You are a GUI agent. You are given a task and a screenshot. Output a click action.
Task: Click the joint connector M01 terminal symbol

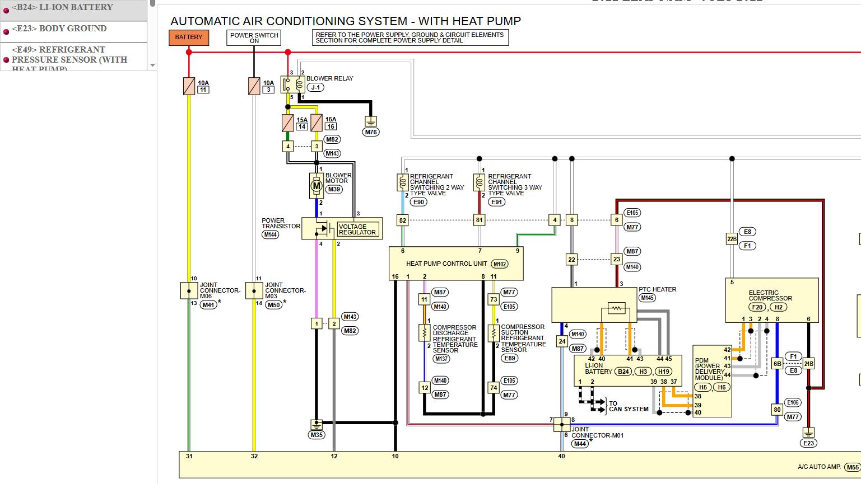pos(562,424)
